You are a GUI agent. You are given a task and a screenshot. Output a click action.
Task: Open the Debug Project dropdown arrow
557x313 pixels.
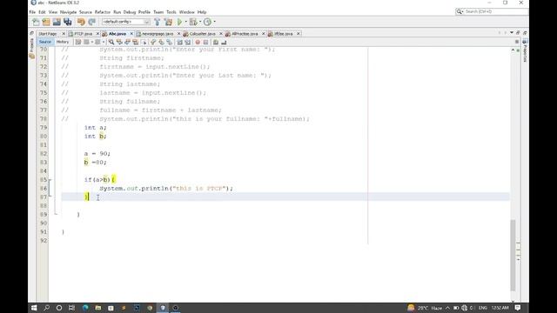(200, 22)
